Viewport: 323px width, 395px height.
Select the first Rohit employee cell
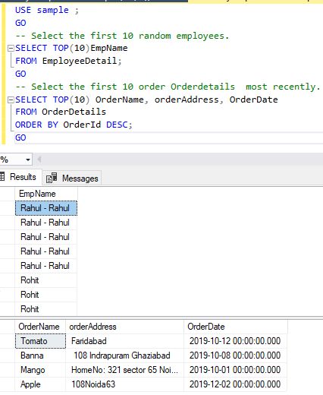(x=46, y=280)
